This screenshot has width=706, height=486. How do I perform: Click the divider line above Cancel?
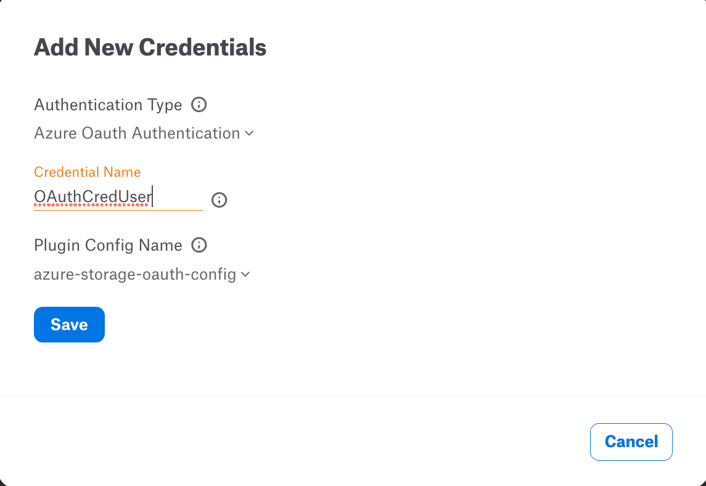[x=353, y=396]
